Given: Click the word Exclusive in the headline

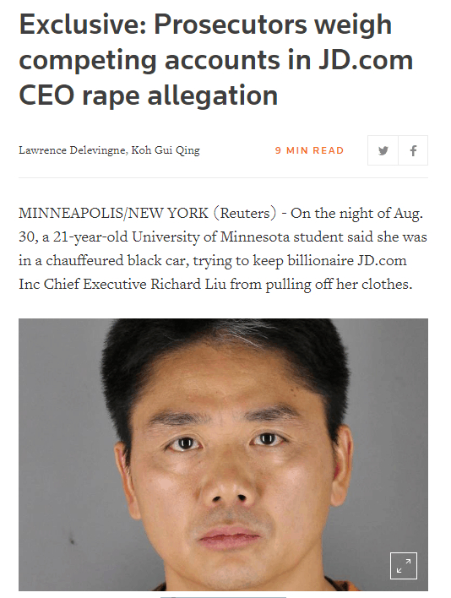Looking at the screenshot, I should [x=83, y=24].
